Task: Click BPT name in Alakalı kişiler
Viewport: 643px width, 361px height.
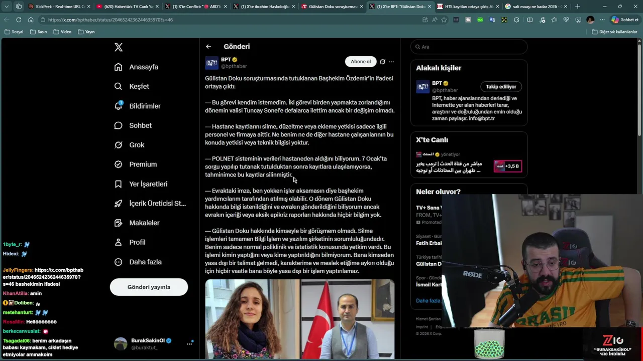Action: [x=437, y=83]
